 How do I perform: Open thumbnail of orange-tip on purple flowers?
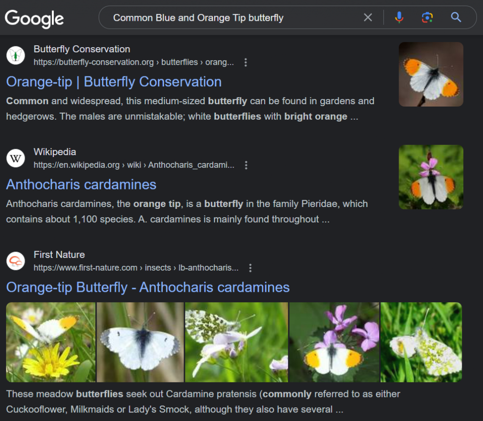click(334, 342)
